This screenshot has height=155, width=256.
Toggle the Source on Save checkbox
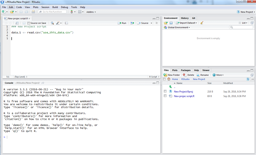[29, 23]
